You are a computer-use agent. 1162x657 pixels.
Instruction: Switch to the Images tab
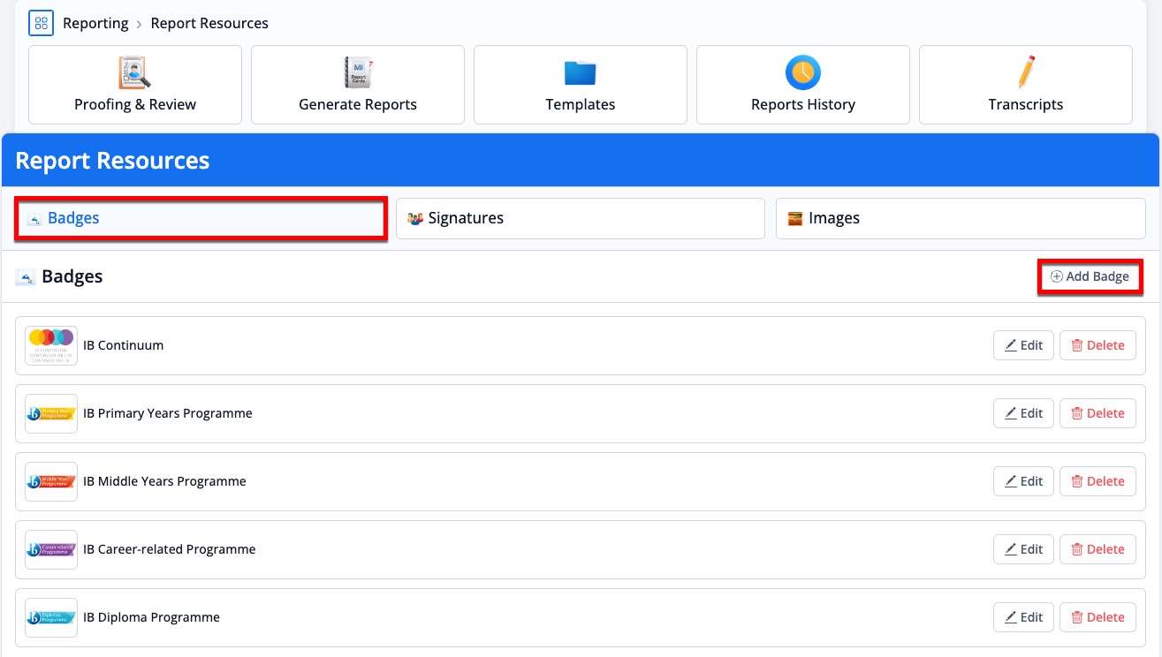(960, 218)
